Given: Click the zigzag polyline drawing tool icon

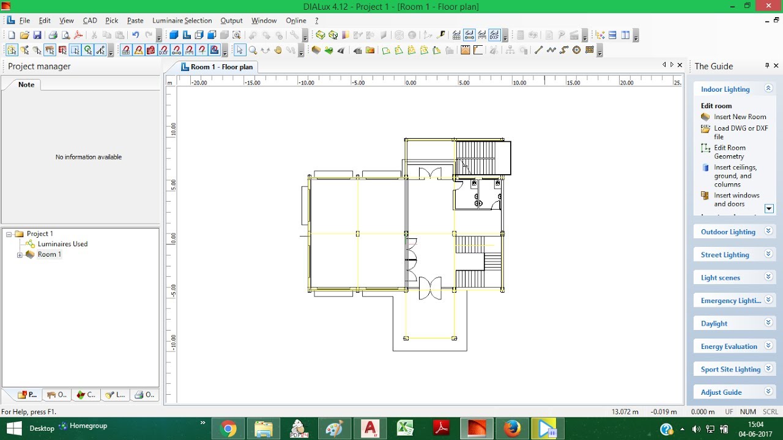Looking at the screenshot, I should [551, 50].
